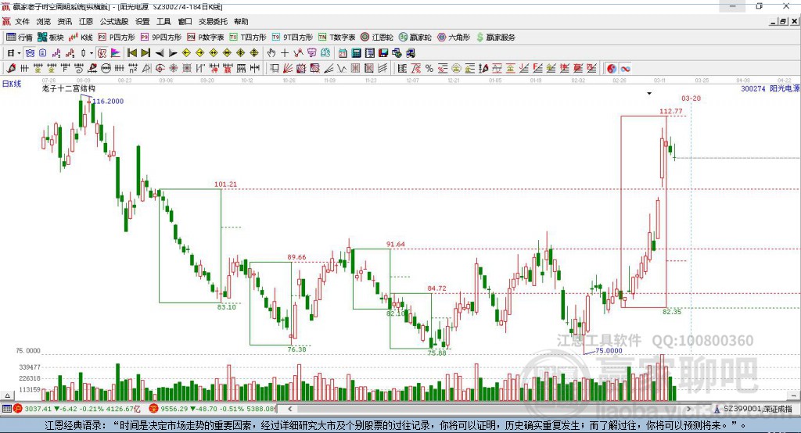Click the gold 金 circle icon
The width and height of the screenshot is (801, 433).
coord(456,69)
